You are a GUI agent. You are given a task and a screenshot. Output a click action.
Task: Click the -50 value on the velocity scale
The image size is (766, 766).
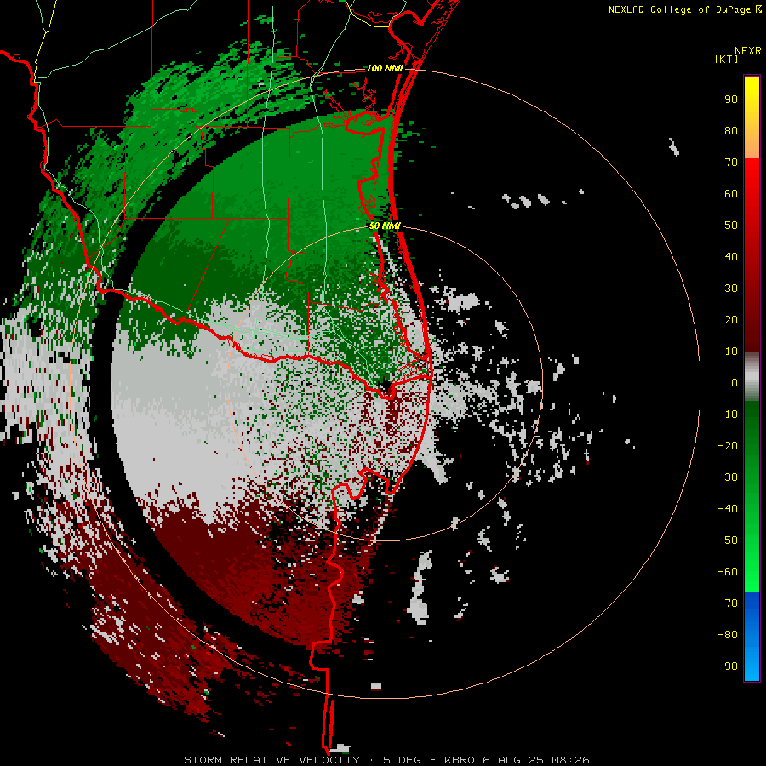click(x=728, y=540)
